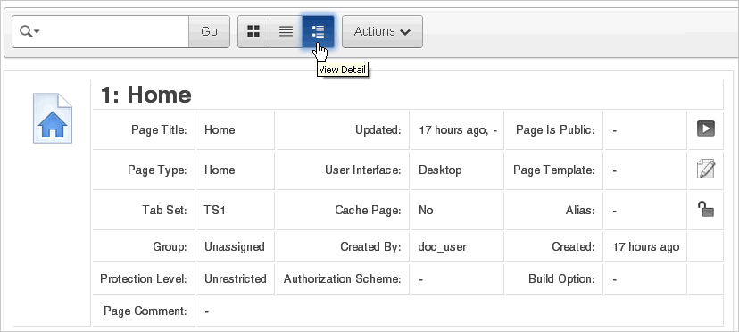739x332 pixels.
Task: Select the 'Build Option:' label
Action: pyautogui.click(x=561, y=278)
